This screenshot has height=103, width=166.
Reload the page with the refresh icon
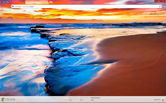pos(9,6)
